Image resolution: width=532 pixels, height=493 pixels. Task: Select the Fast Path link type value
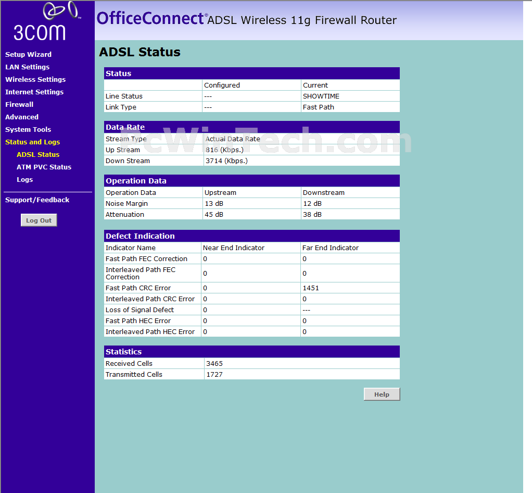point(318,107)
